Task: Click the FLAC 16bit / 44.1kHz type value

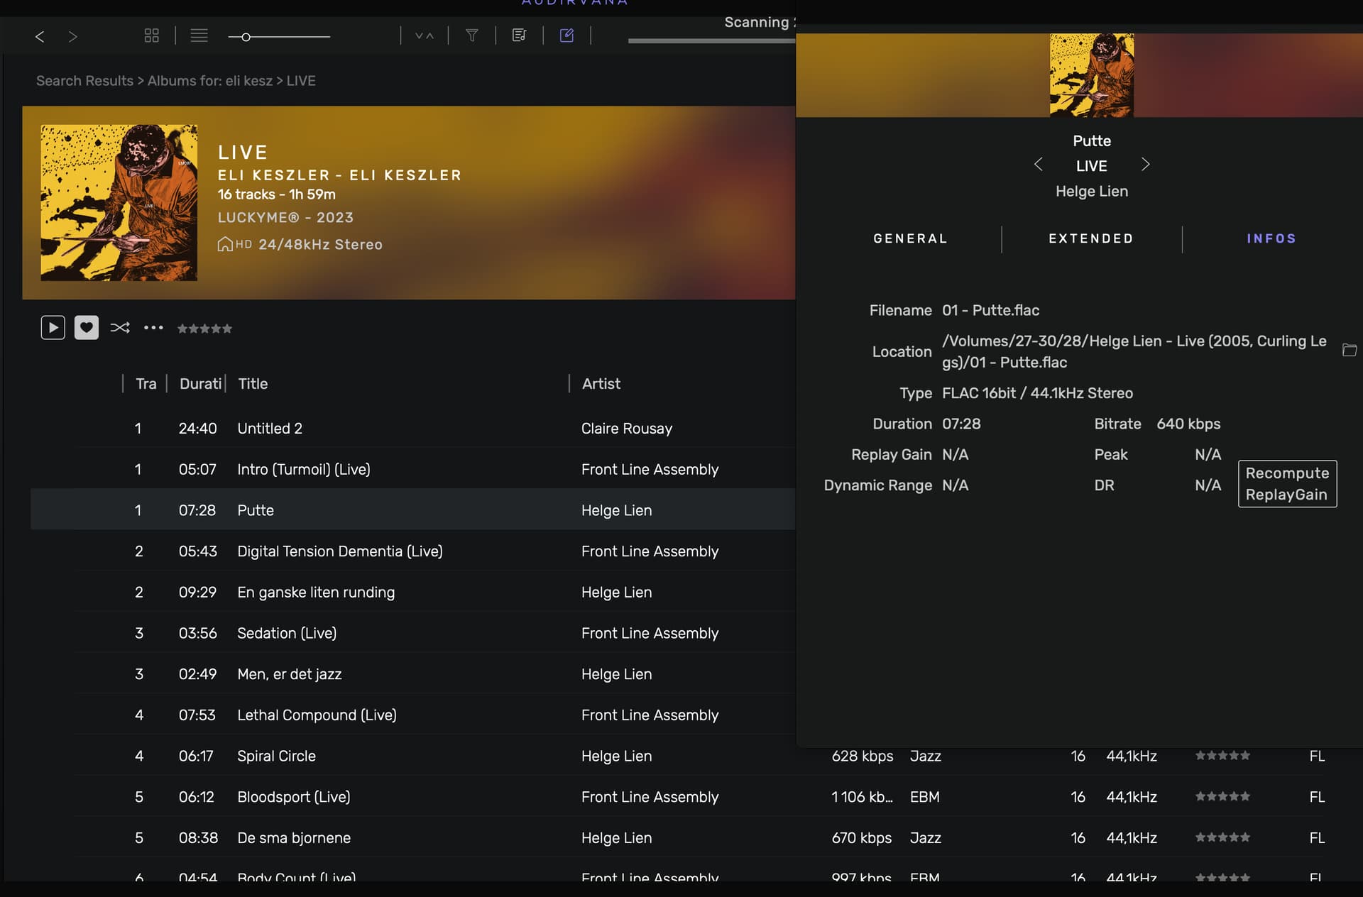Action: 1037,393
